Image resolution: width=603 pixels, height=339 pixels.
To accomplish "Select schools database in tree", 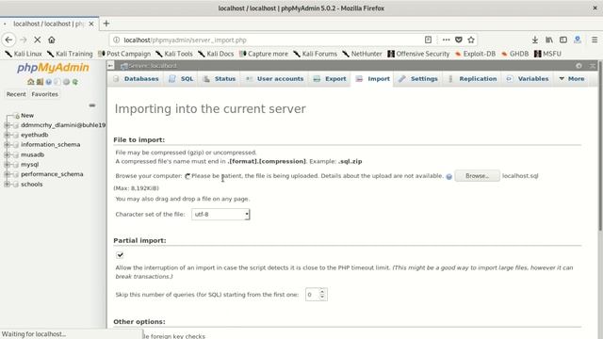I will [x=32, y=185].
